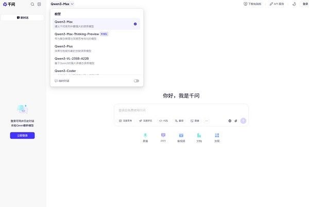Screen dimensions: 309x207
Task: Select the code mode chip
Action: [163, 121]
